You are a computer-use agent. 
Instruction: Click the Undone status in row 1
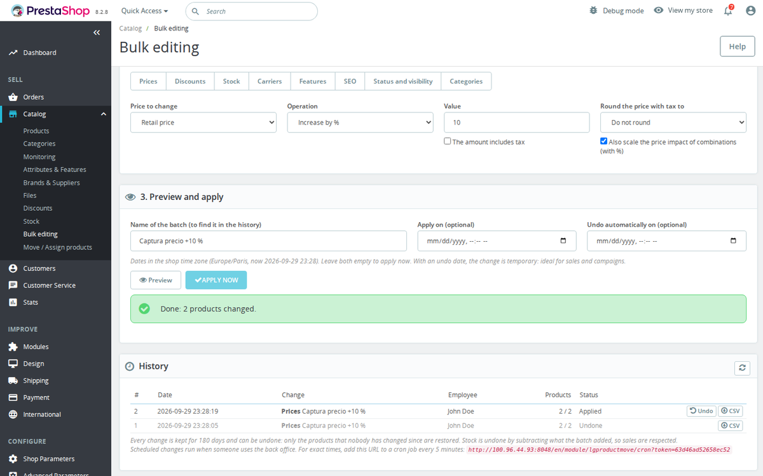pyautogui.click(x=591, y=426)
